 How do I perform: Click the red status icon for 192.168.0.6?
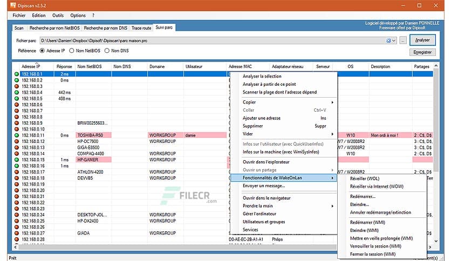17,105
